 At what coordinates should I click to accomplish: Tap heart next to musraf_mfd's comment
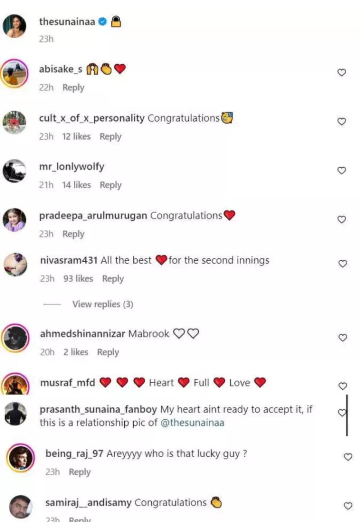(x=343, y=386)
